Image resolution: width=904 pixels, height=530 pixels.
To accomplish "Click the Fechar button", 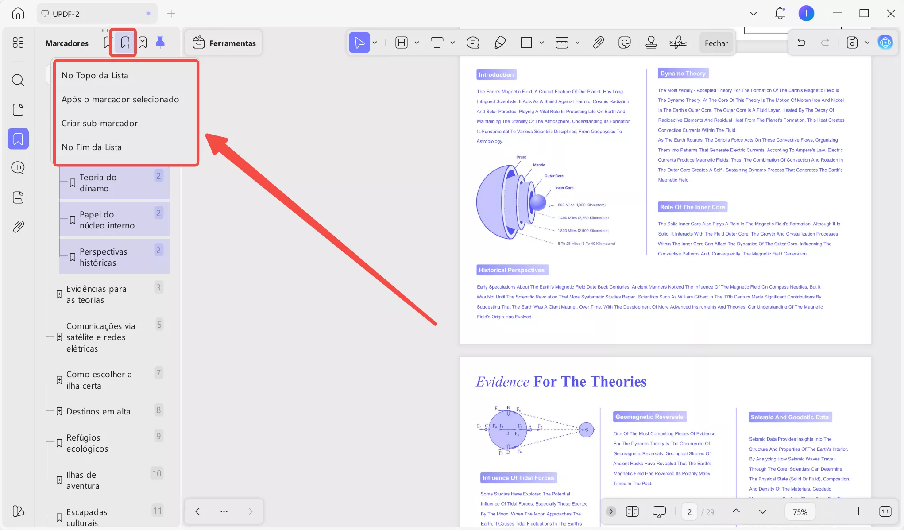I will tap(716, 43).
